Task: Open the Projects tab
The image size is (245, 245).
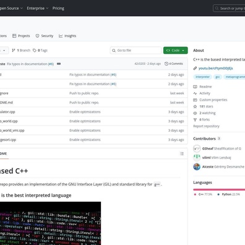Action: pos(21,36)
